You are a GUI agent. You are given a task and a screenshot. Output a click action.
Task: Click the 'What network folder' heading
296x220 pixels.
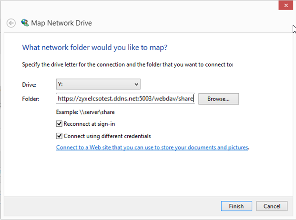click(94, 48)
